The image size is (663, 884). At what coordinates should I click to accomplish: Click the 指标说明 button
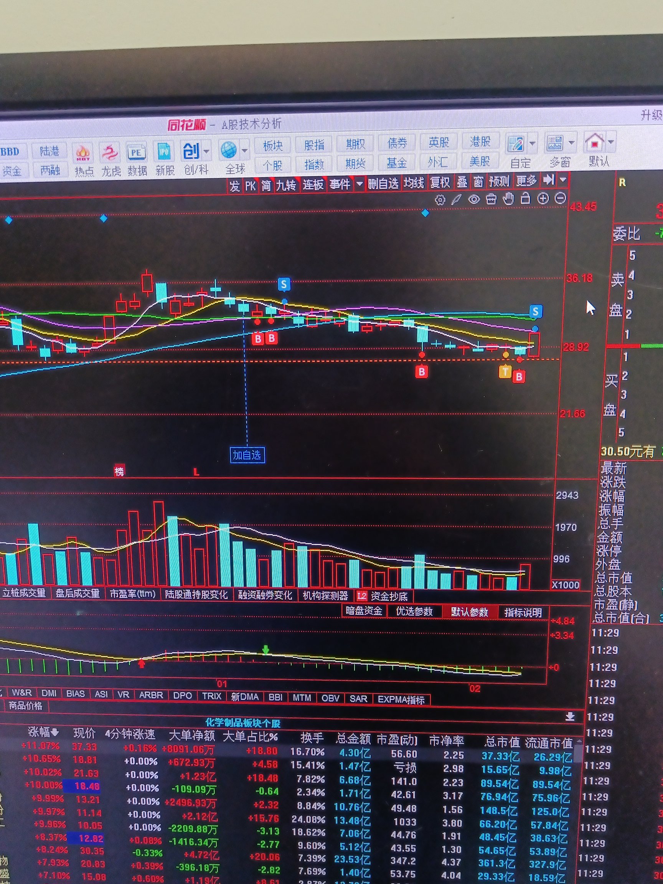(523, 612)
